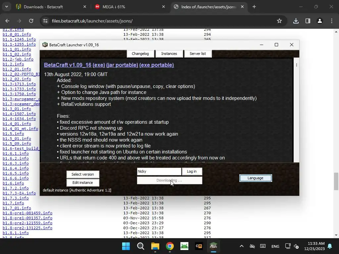Open ENG language indicator
339x254 pixels.
coord(275,246)
